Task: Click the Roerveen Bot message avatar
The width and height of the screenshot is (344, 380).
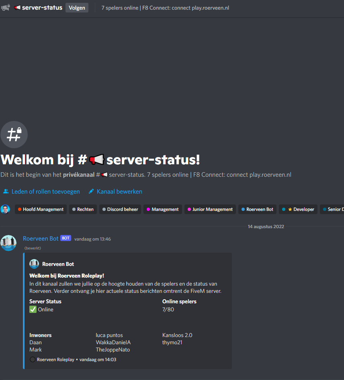Action: [x=8, y=243]
